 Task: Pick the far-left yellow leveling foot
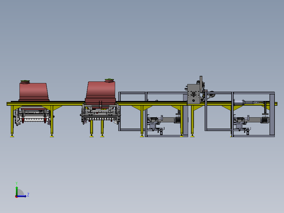pyautogui.click(x=12, y=136)
